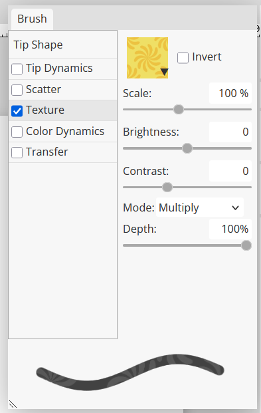This screenshot has width=261, height=413.
Task: Check the Invert texture checkbox
Action: (183, 58)
